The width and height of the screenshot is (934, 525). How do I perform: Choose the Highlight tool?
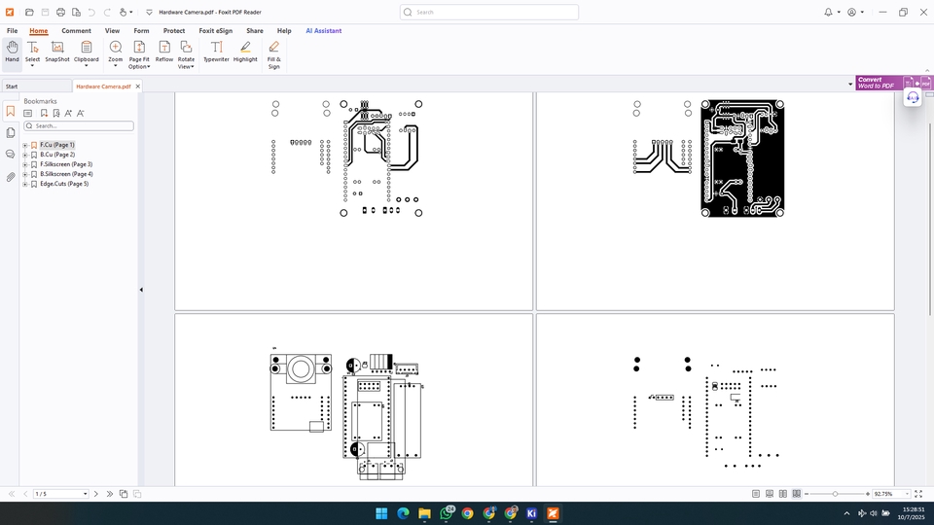click(245, 52)
